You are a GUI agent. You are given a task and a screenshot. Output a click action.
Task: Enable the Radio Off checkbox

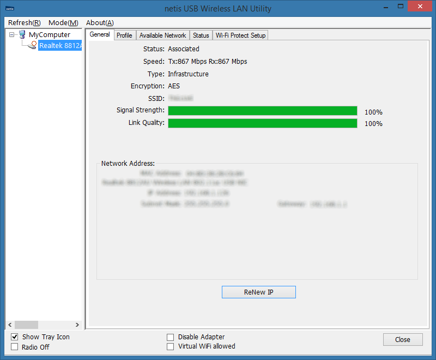15,347
